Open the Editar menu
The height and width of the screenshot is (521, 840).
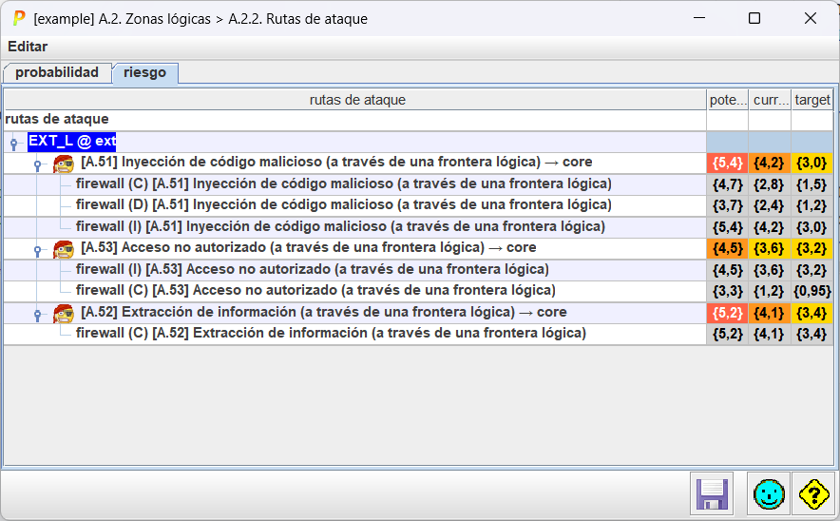(x=28, y=47)
